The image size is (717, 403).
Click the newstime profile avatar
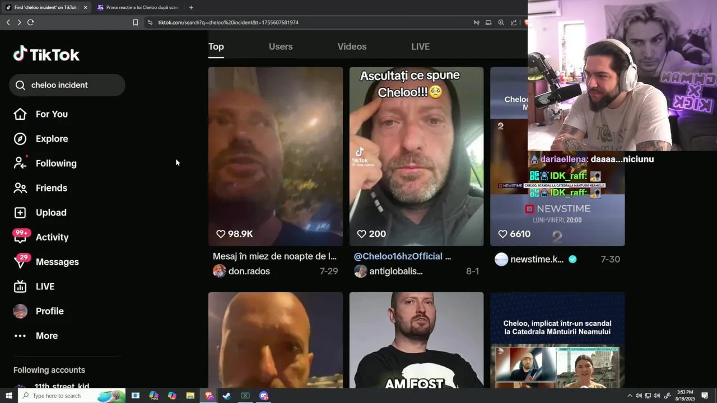coord(501,259)
